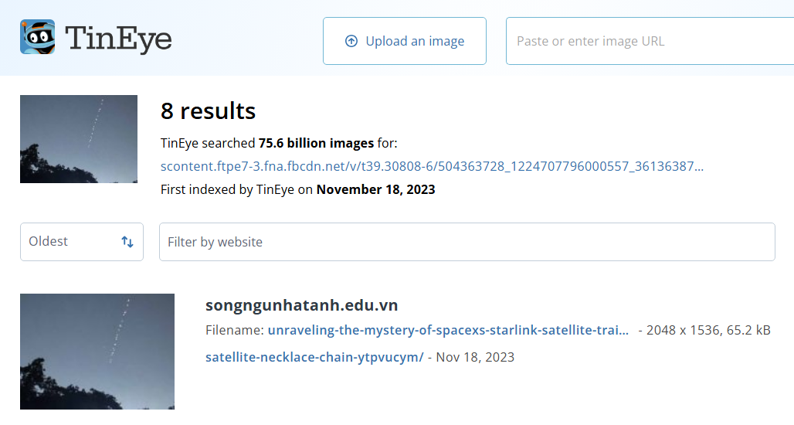Open the Oldest sort order dropdown
The height and width of the screenshot is (425, 794).
(82, 242)
